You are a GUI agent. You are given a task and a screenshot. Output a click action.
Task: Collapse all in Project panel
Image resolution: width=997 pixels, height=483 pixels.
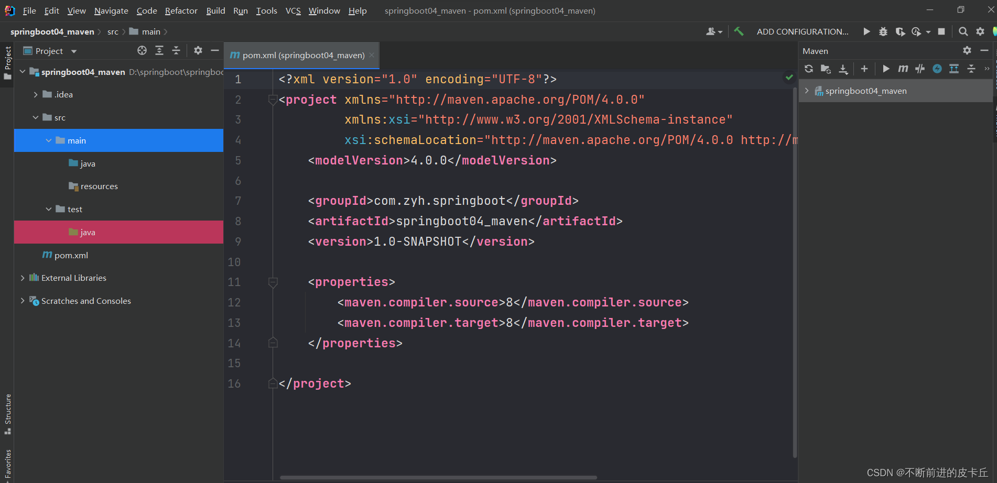(x=176, y=50)
